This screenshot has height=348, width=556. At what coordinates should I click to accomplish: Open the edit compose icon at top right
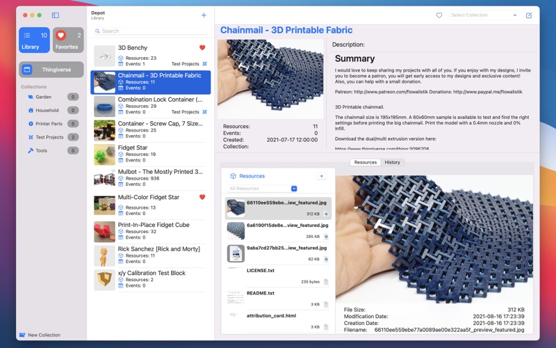click(x=529, y=15)
